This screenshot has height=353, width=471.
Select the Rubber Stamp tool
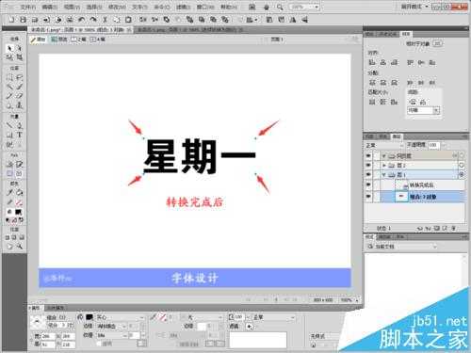(19, 105)
